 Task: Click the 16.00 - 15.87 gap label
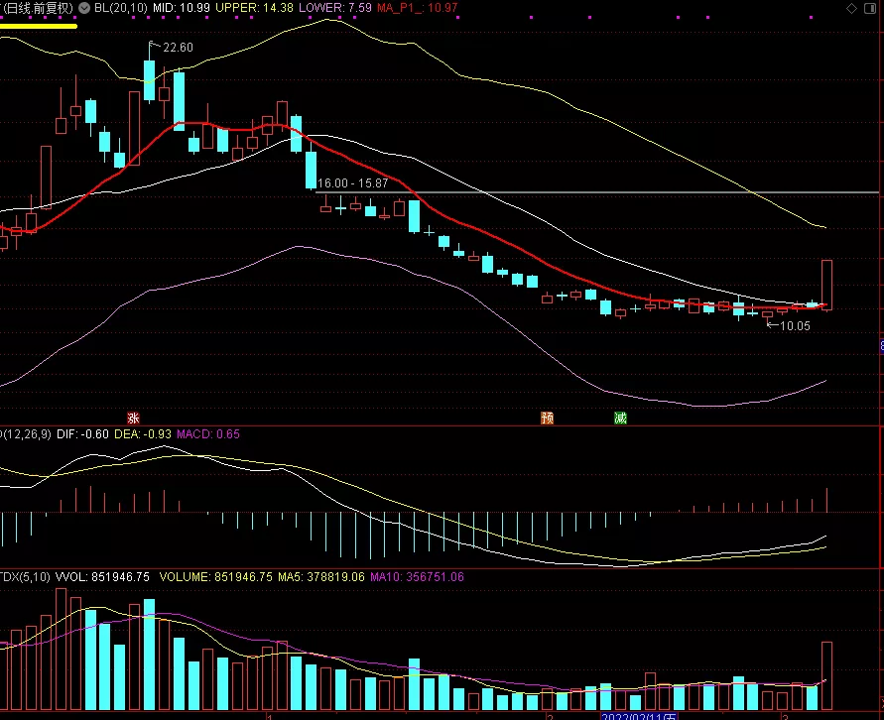[x=352, y=183]
